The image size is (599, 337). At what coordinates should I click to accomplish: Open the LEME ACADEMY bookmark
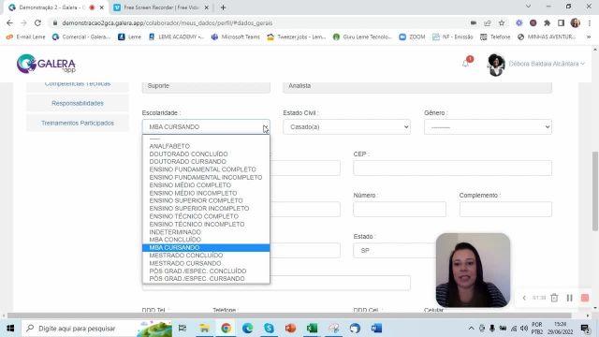pos(177,37)
